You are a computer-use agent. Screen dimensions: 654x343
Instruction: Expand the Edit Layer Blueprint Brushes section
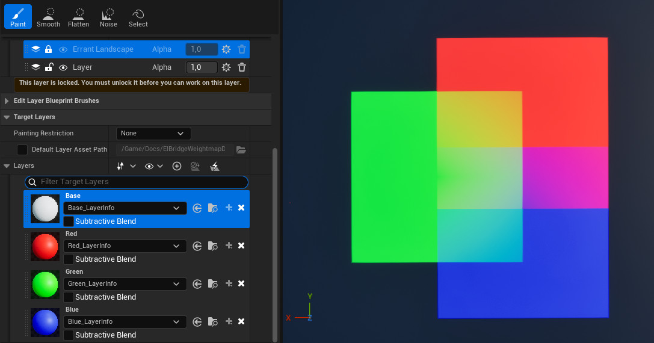(x=7, y=100)
